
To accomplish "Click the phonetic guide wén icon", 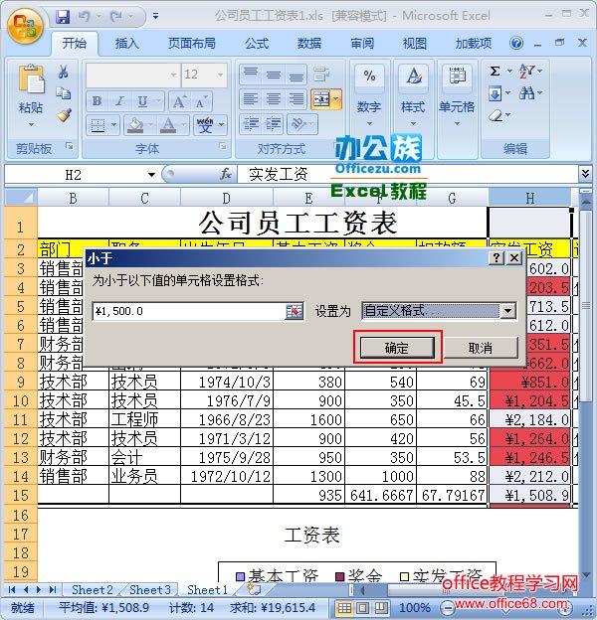I will pyautogui.click(x=205, y=125).
